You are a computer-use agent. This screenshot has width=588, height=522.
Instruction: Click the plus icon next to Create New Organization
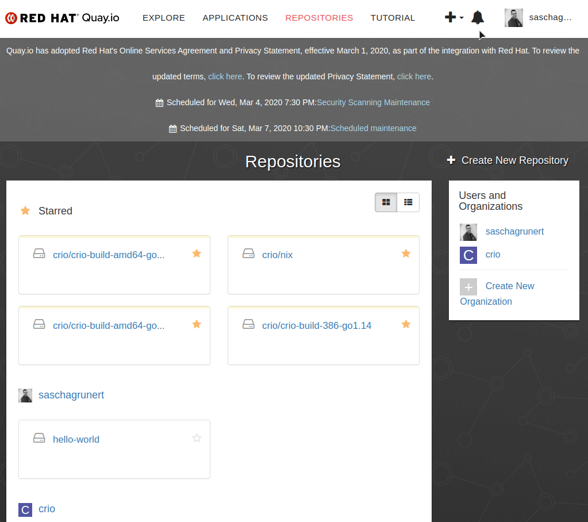point(468,286)
